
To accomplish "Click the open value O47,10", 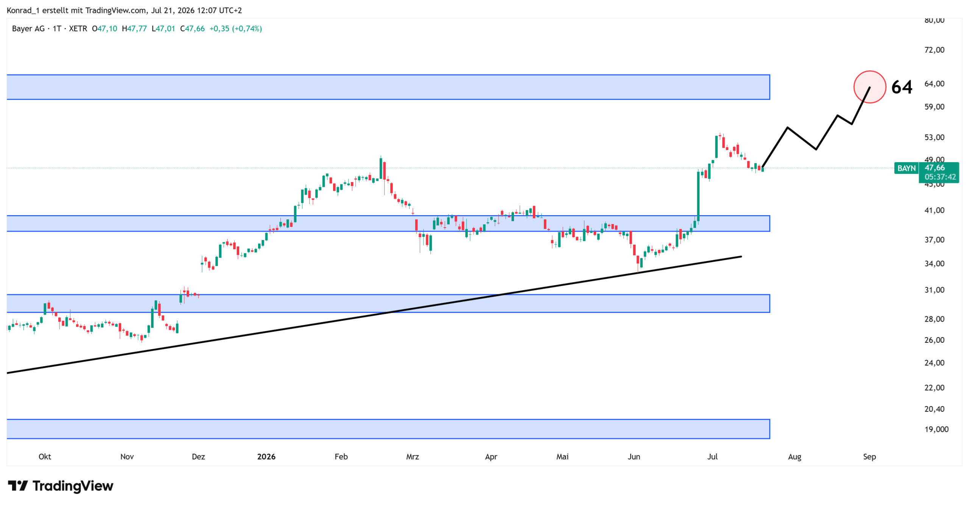I will coord(104,29).
